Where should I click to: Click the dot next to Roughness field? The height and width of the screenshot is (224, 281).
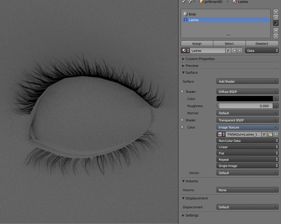pyautogui.click(x=276, y=106)
